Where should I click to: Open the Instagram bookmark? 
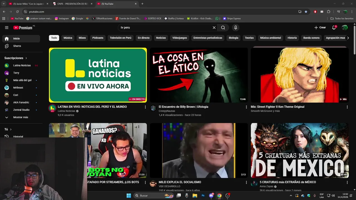click(x=62, y=19)
